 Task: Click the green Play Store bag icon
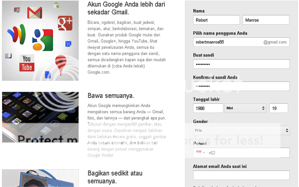pyautogui.click(x=56, y=5)
